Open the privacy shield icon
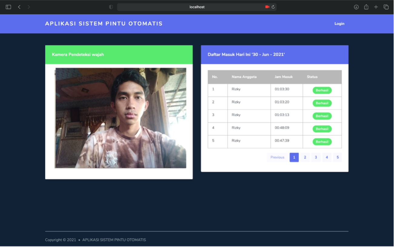This screenshot has width=395, height=247. pos(111,7)
